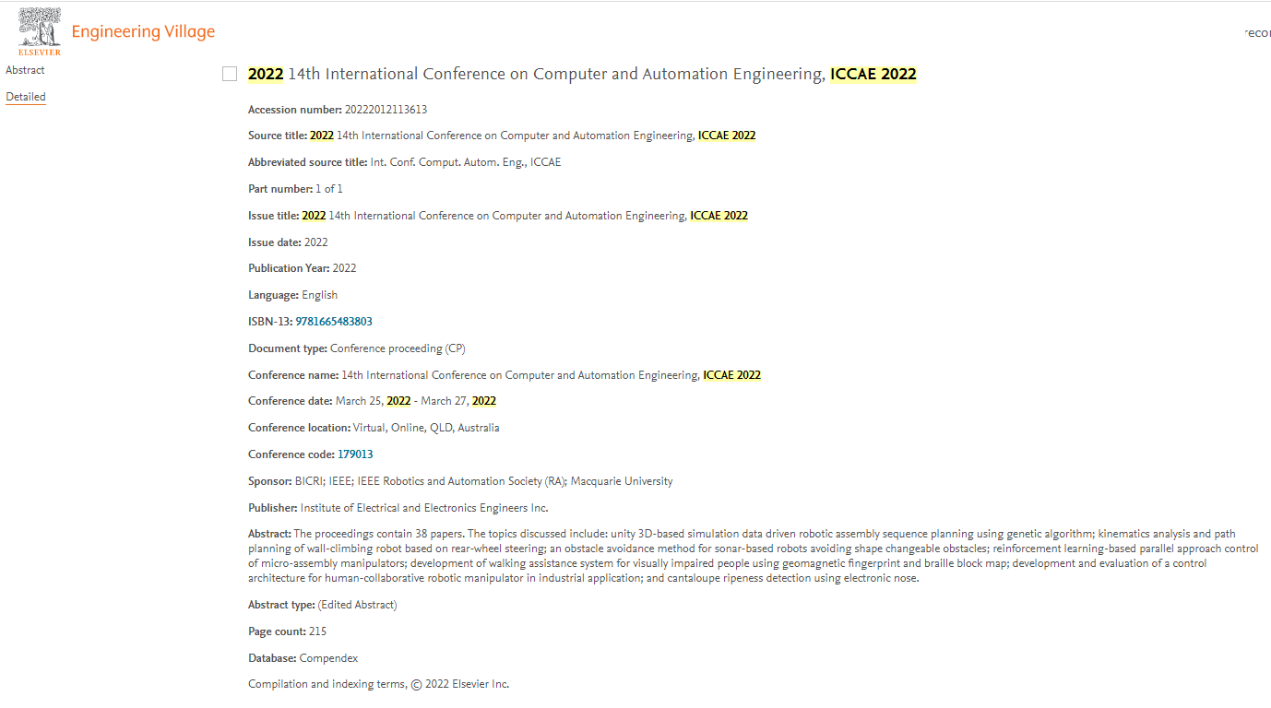Click the Page count value 215
Viewport: 1271px width, 708px height.
[317, 631]
